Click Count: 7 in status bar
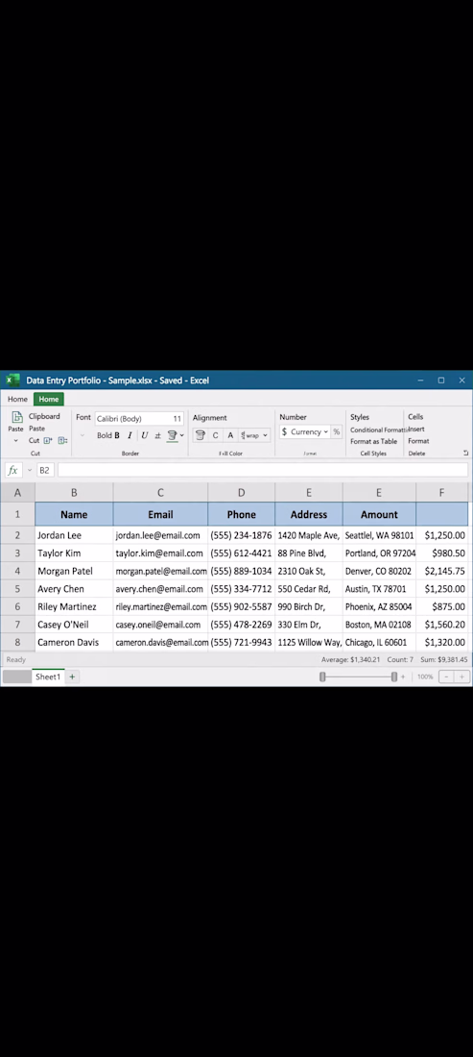 400,660
